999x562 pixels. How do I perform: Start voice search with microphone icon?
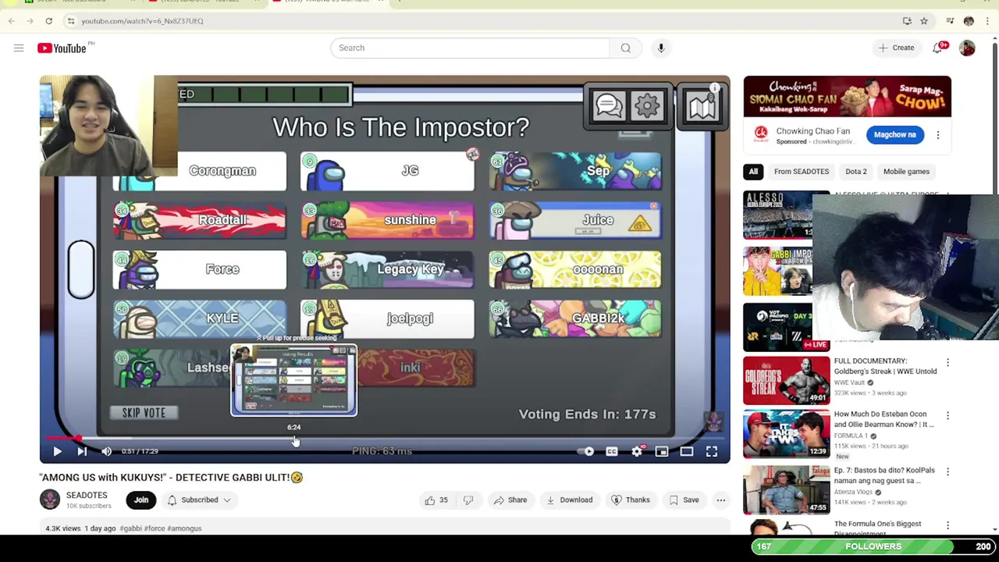661,48
